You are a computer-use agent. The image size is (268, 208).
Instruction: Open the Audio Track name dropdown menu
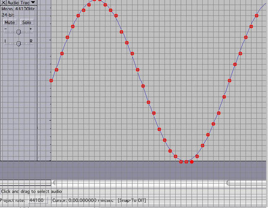point(33,3)
